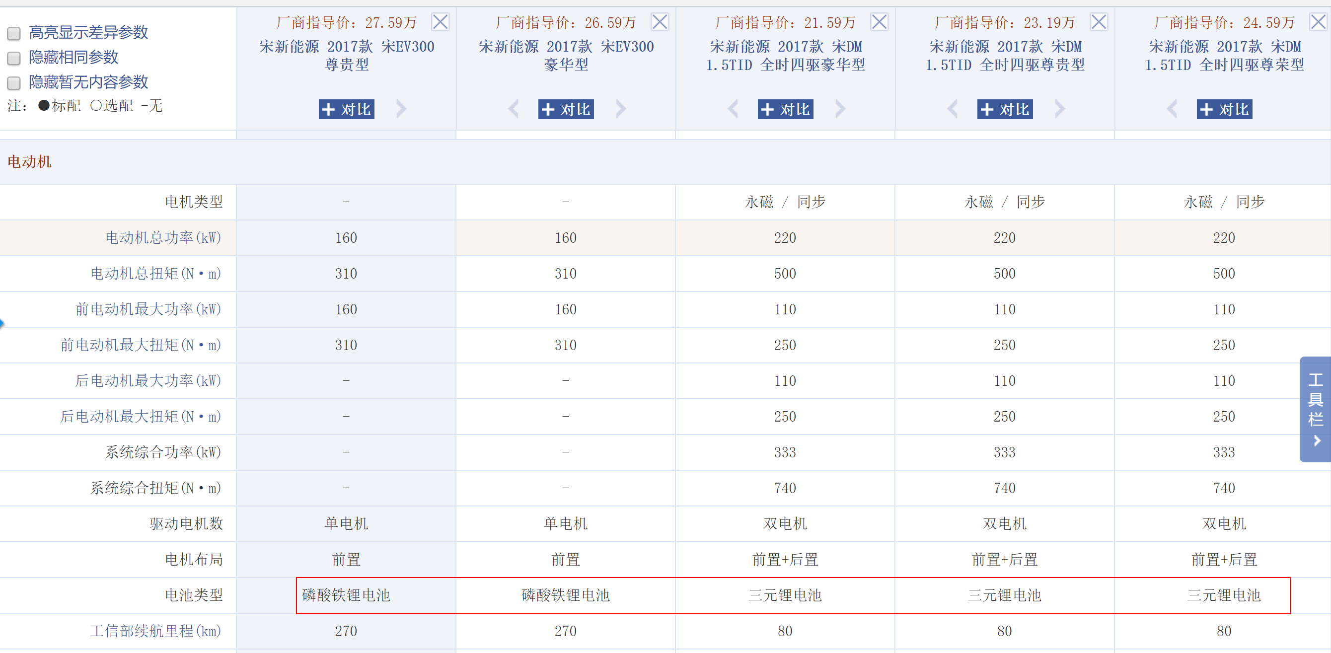This screenshot has height=653, width=1331.
Task: Close the 24.59万 全时四驱尊荣型 column
Action: pyautogui.click(x=1318, y=22)
